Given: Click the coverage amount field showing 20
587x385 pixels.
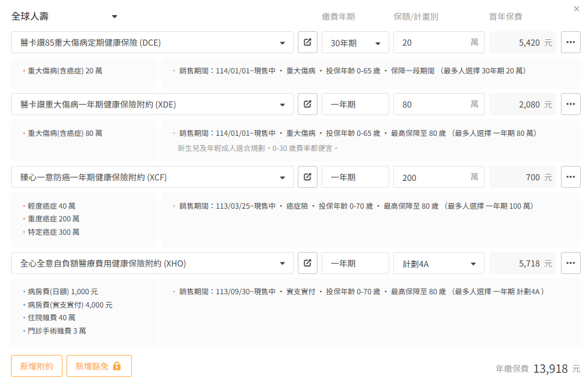Looking at the screenshot, I should tap(431, 43).
